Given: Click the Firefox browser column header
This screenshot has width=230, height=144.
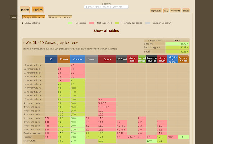Looking at the screenshot, I should (x=64, y=59).
